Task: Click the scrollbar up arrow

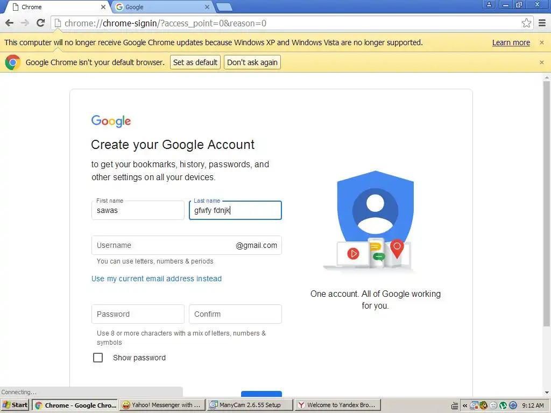Action: click(x=547, y=76)
